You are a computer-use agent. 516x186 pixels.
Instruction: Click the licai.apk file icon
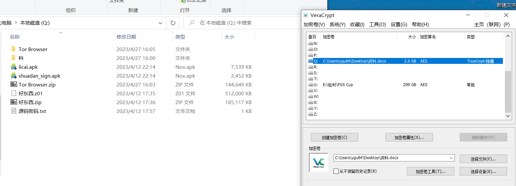tap(13, 67)
